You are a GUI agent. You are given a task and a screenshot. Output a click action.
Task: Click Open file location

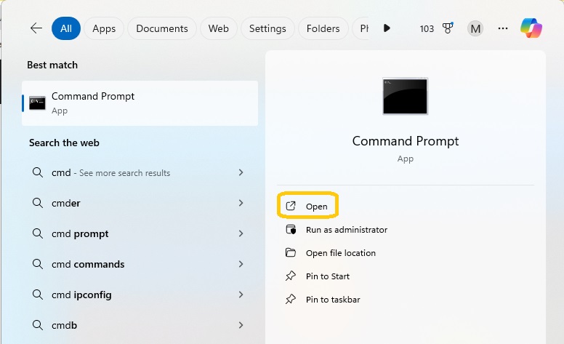[x=341, y=253]
